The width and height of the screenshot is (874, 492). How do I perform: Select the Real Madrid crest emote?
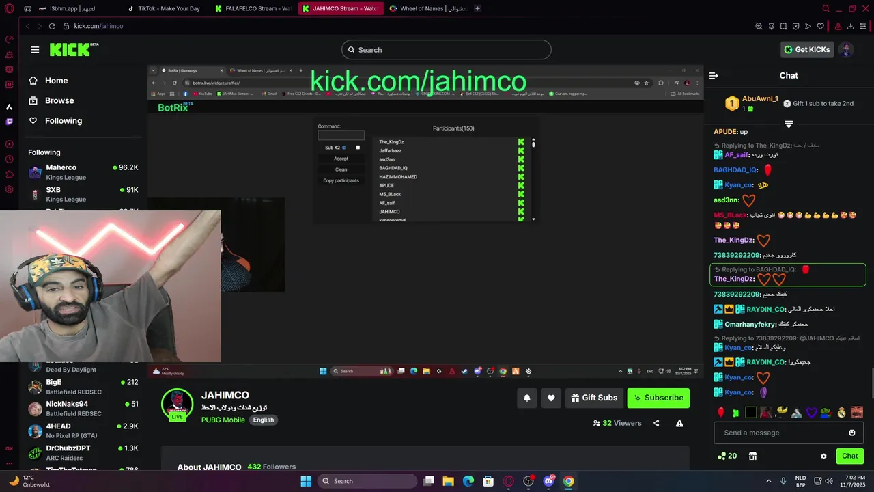(x=842, y=412)
